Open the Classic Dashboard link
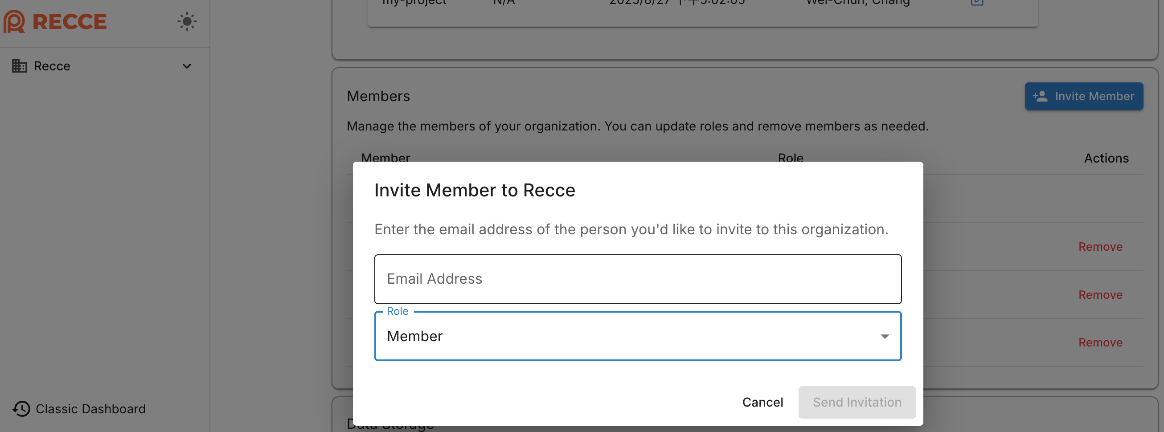Viewport: 1164px width, 432px height. coord(90,408)
